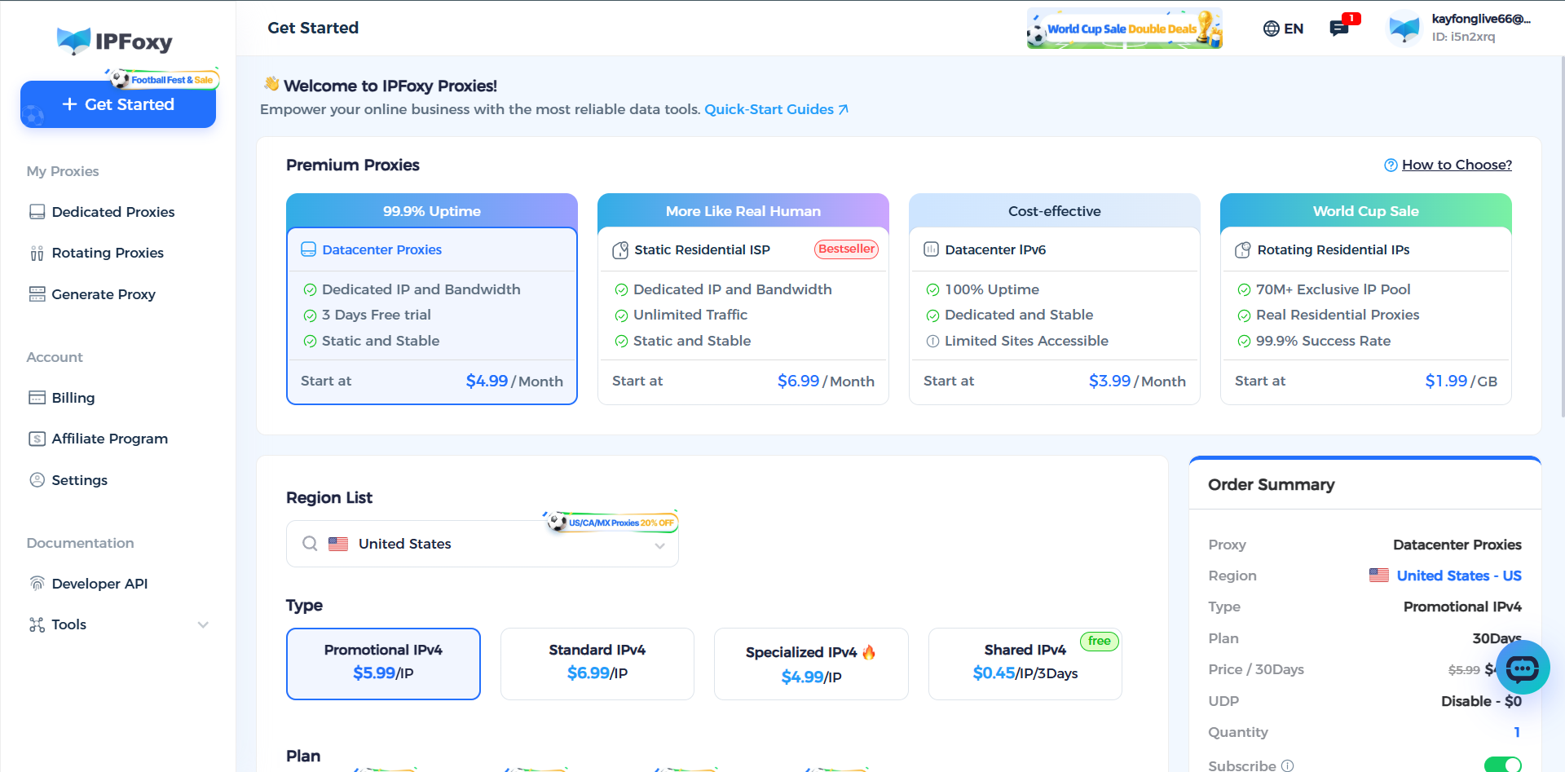
Task: Open the account menu by email name
Action: [1481, 19]
